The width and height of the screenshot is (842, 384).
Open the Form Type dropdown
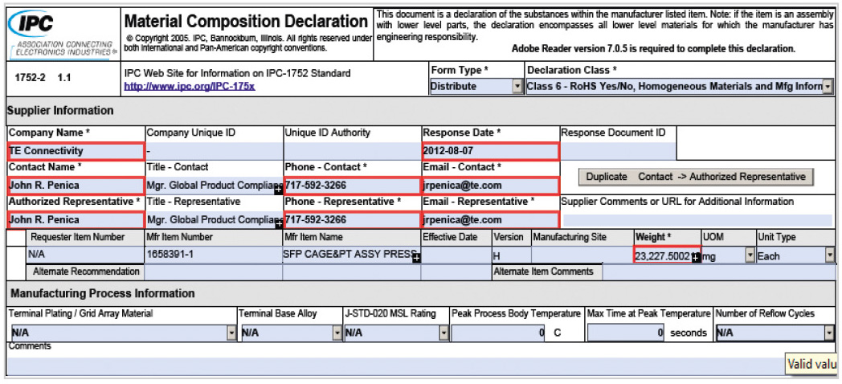click(x=517, y=86)
